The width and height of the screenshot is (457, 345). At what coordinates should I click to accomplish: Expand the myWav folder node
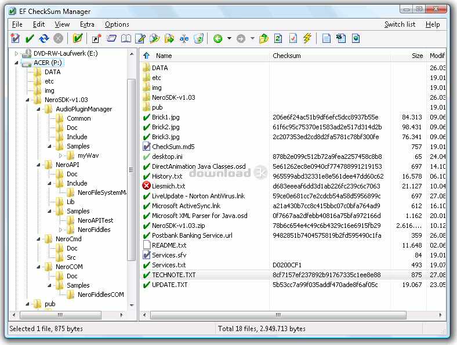(x=61, y=155)
